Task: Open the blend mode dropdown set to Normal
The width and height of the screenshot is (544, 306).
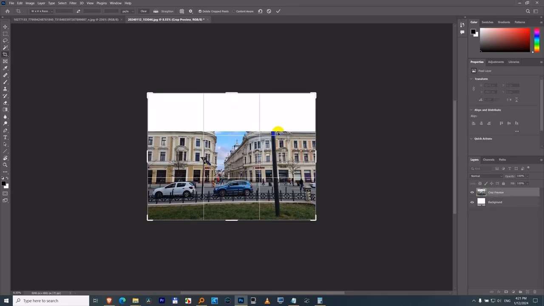Action: pyautogui.click(x=486, y=176)
